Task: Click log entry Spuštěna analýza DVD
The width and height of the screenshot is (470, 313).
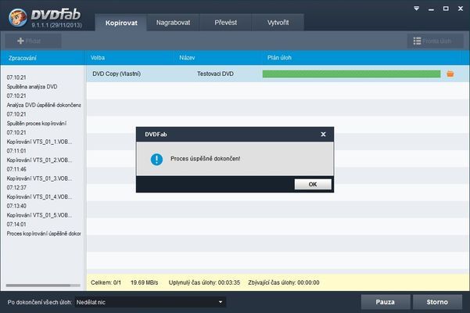Action: tap(32, 87)
